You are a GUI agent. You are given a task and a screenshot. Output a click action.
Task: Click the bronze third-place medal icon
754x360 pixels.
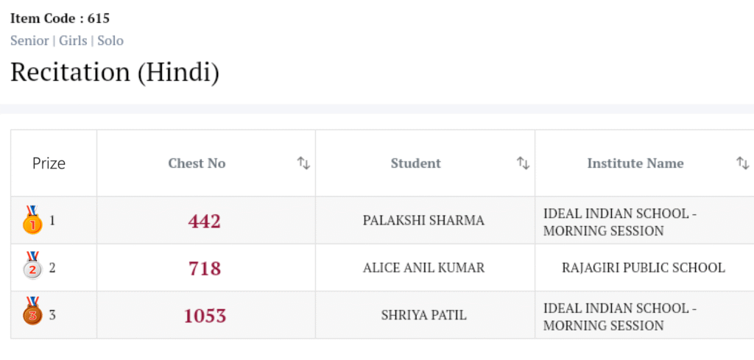pyautogui.click(x=32, y=312)
